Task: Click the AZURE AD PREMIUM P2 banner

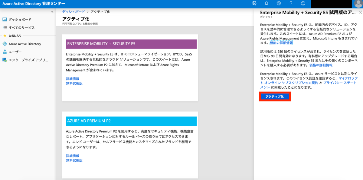Action: point(131,121)
